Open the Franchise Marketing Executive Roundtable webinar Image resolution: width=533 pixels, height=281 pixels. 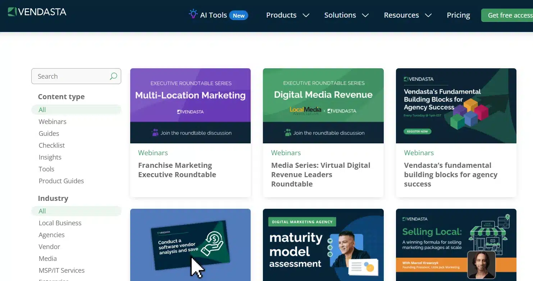coord(177,170)
